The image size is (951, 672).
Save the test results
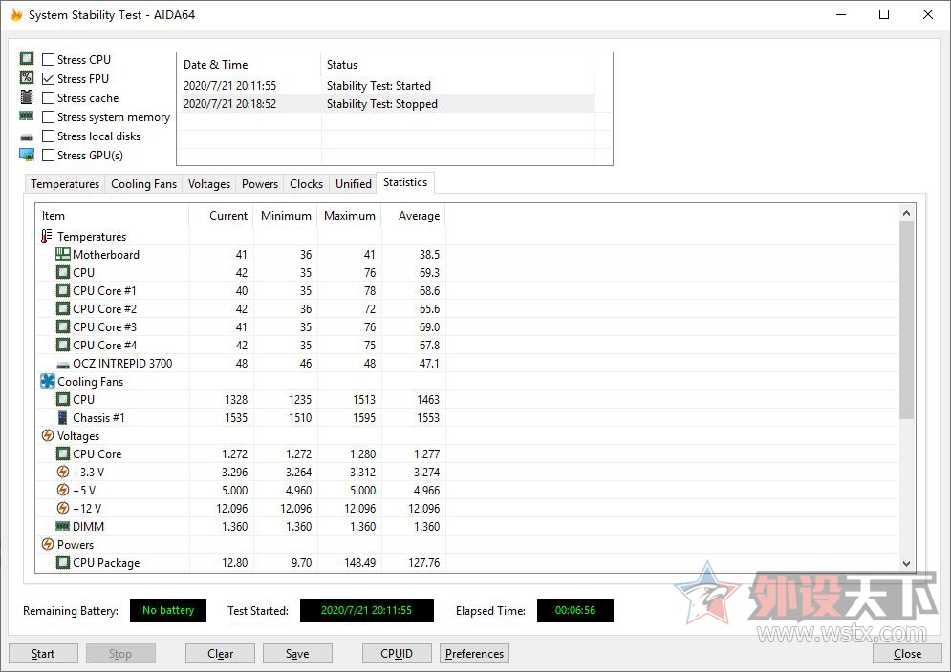297,653
